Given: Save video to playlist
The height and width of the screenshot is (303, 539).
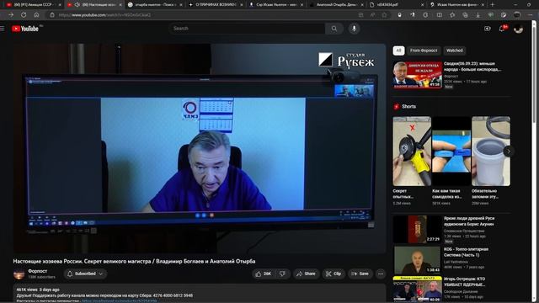Looking at the screenshot, I should pos(360,274).
